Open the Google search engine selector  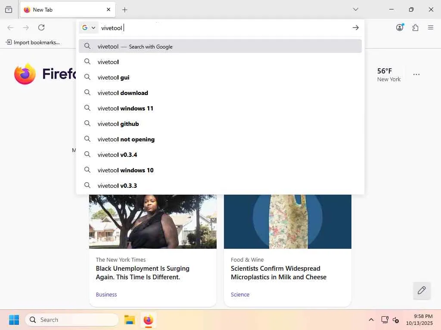[89, 27]
